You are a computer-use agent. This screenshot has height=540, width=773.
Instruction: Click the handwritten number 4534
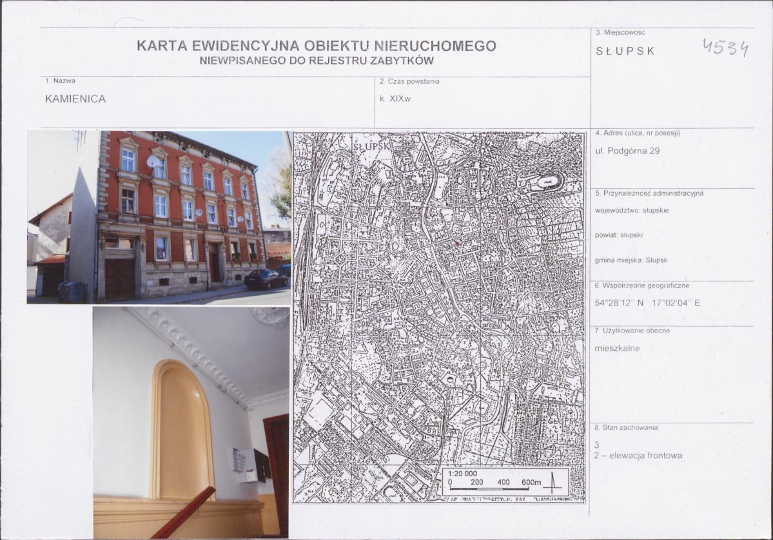tap(725, 48)
